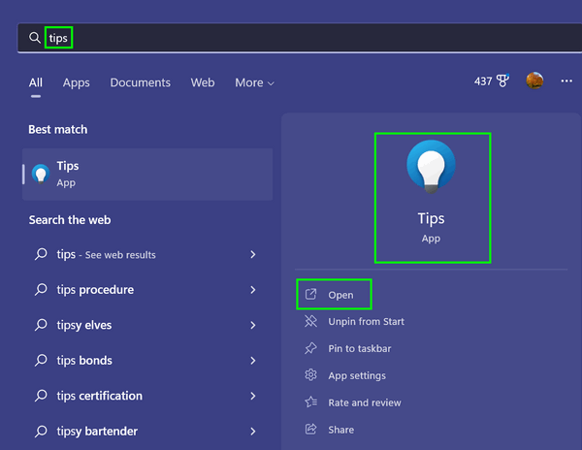Expand arrow next to 'tips procedure'
Screen dimensions: 582x450
pos(253,290)
